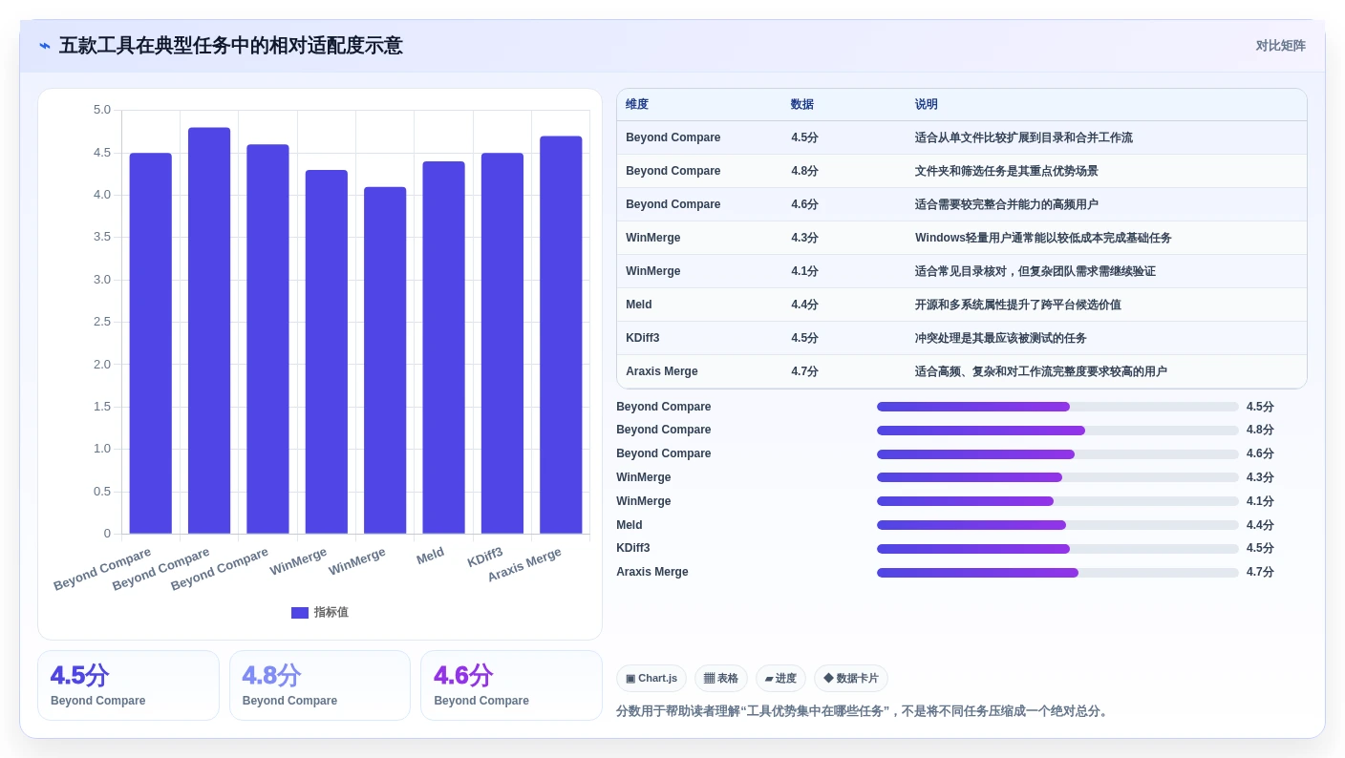
Task: Click the 4.3分 value in the table
Action: [x=804, y=238]
